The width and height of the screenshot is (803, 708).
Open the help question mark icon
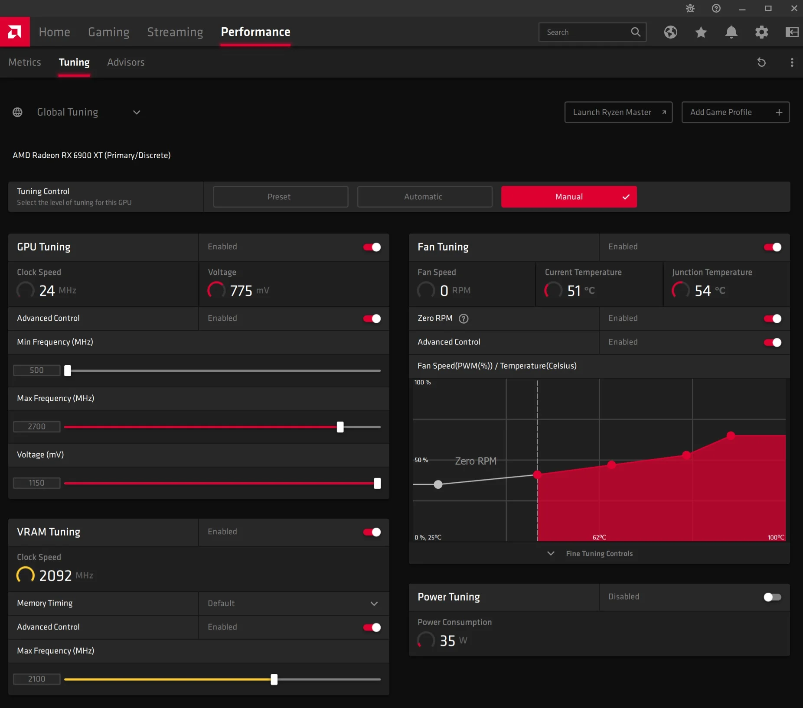click(716, 8)
